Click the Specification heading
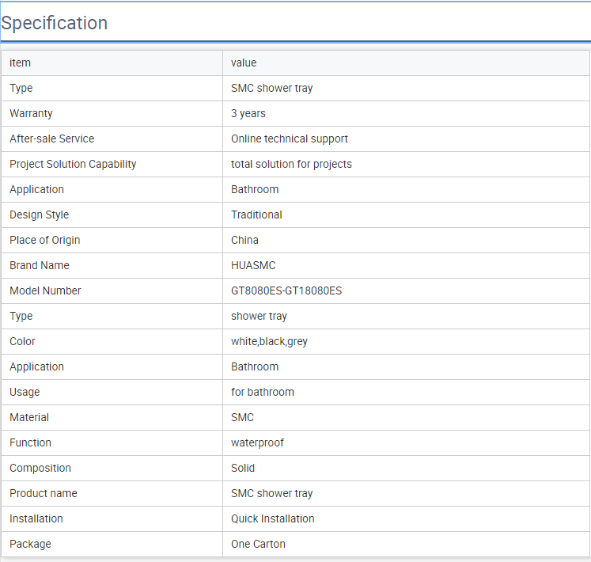 tap(55, 23)
